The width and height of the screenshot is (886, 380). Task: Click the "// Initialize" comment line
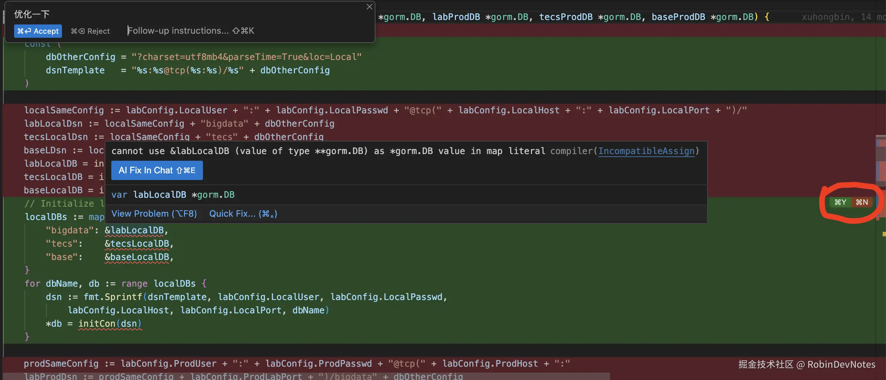coord(65,204)
